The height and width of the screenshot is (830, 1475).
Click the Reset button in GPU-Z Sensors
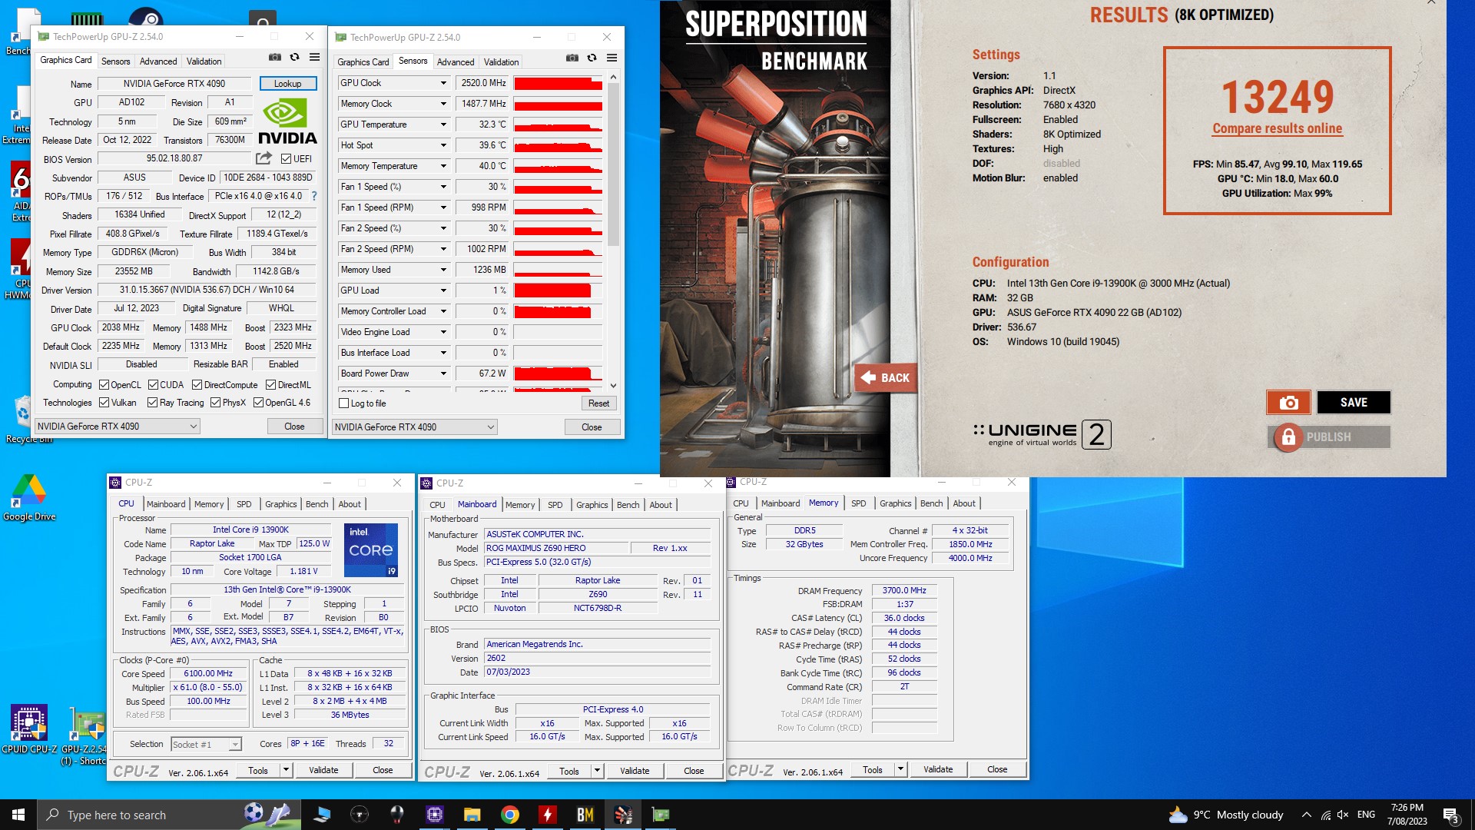click(x=598, y=403)
